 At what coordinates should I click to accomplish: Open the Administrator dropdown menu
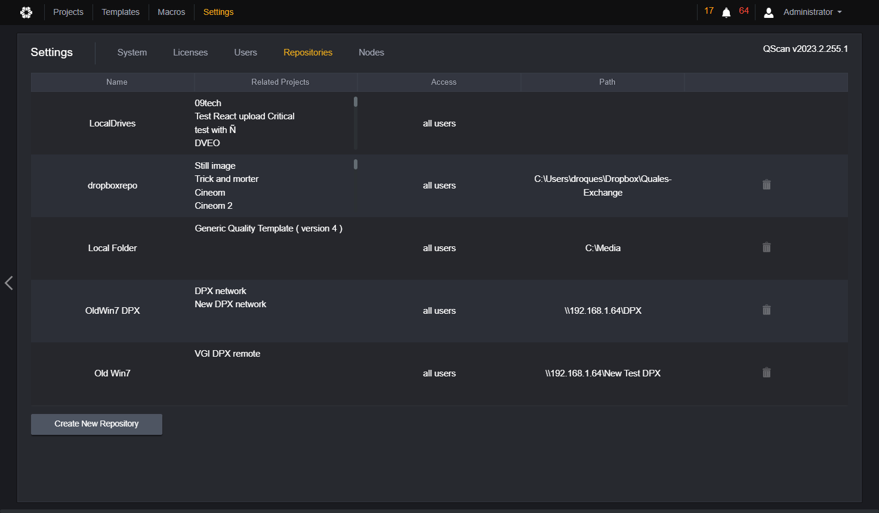[x=813, y=12]
